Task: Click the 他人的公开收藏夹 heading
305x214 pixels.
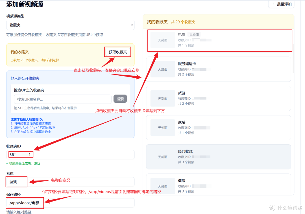Action: pyautogui.click(x=25, y=78)
